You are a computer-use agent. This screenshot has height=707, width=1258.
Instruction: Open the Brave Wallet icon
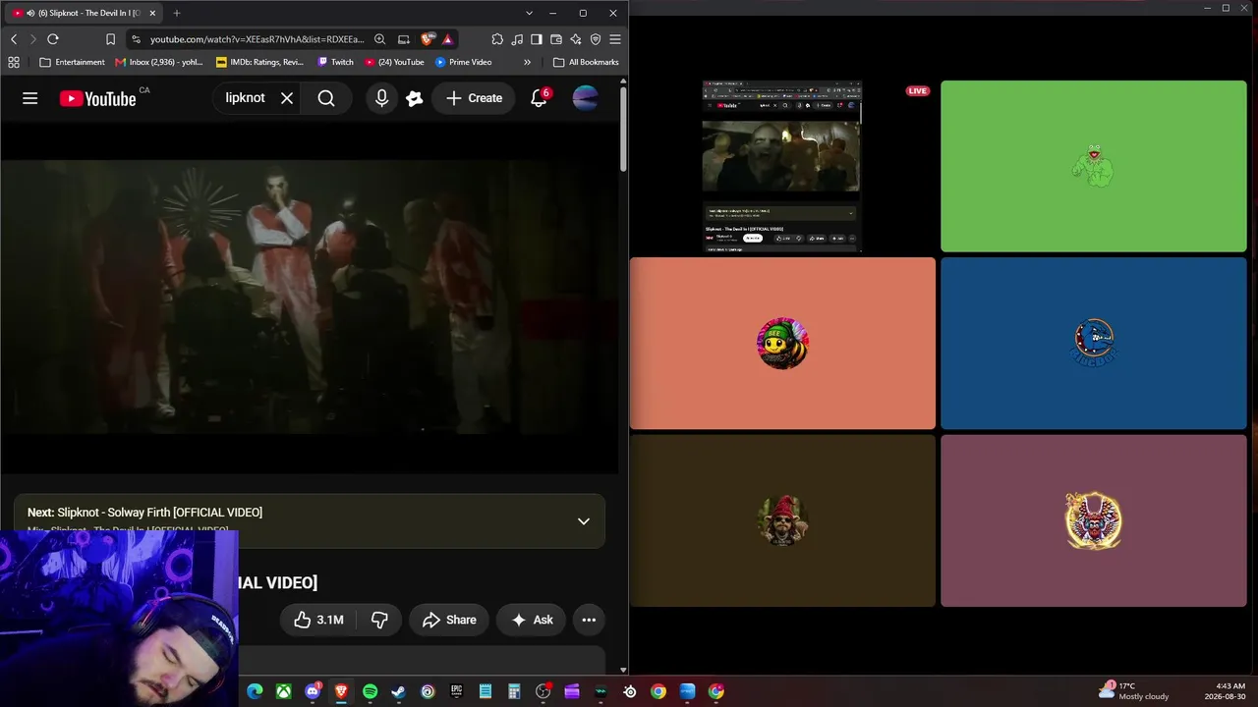tap(556, 39)
